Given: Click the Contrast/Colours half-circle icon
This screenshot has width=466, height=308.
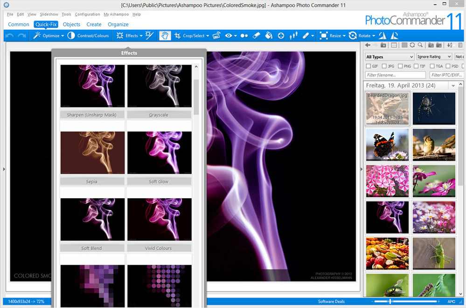Looking at the screenshot, I should pyautogui.click(x=71, y=36).
